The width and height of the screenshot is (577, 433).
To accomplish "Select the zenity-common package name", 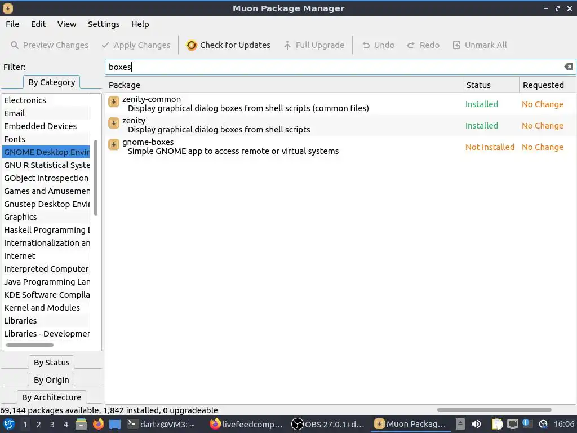I will pyautogui.click(x=151, y=99).
